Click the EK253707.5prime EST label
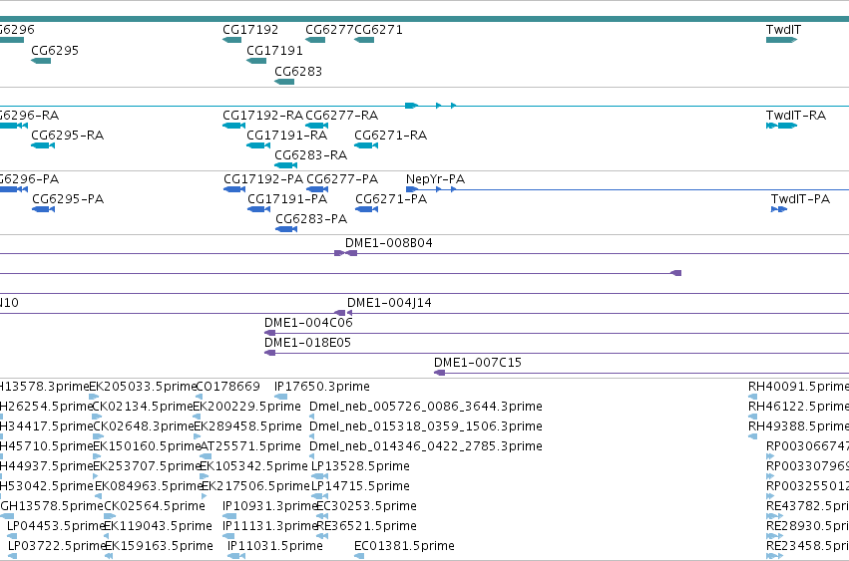 pyautogui.click(x=148, y=466)
